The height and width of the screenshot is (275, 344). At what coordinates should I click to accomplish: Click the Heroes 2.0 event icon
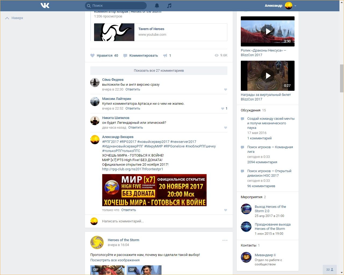(x=246, y=209)
